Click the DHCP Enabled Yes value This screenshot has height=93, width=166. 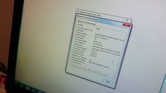coord(95,39)
